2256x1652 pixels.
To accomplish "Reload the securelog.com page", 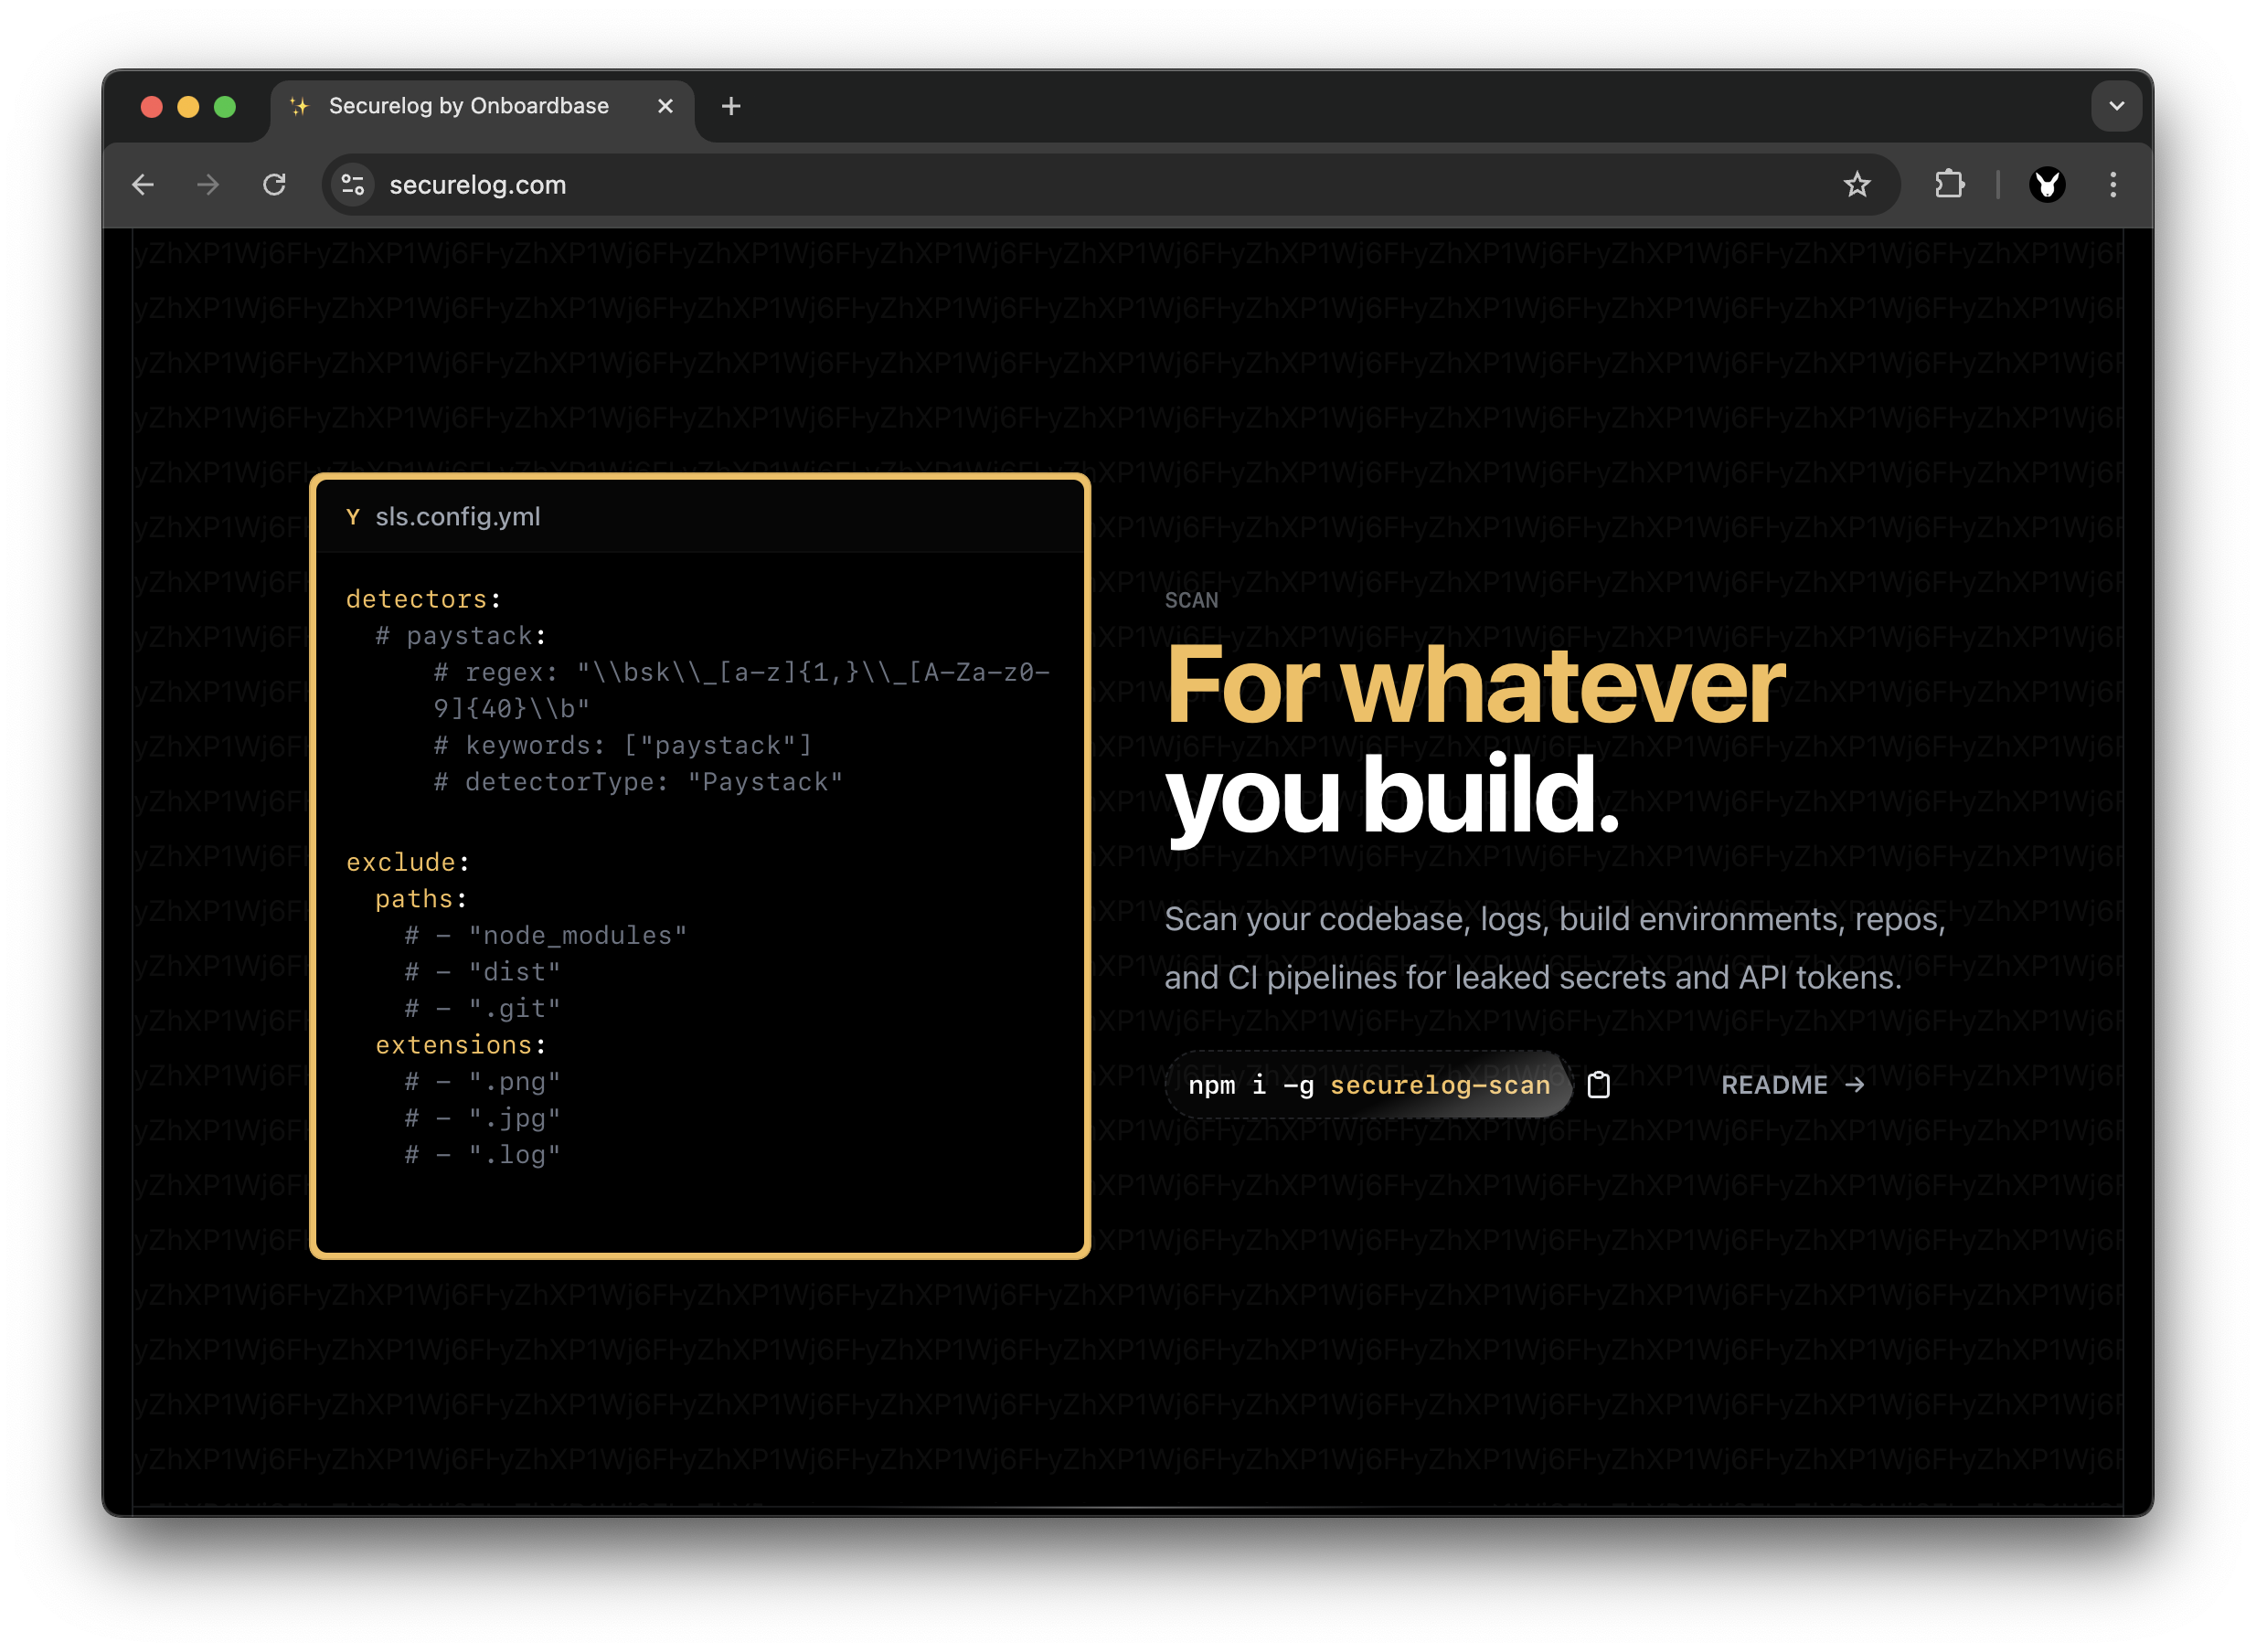I will (274, 185).
